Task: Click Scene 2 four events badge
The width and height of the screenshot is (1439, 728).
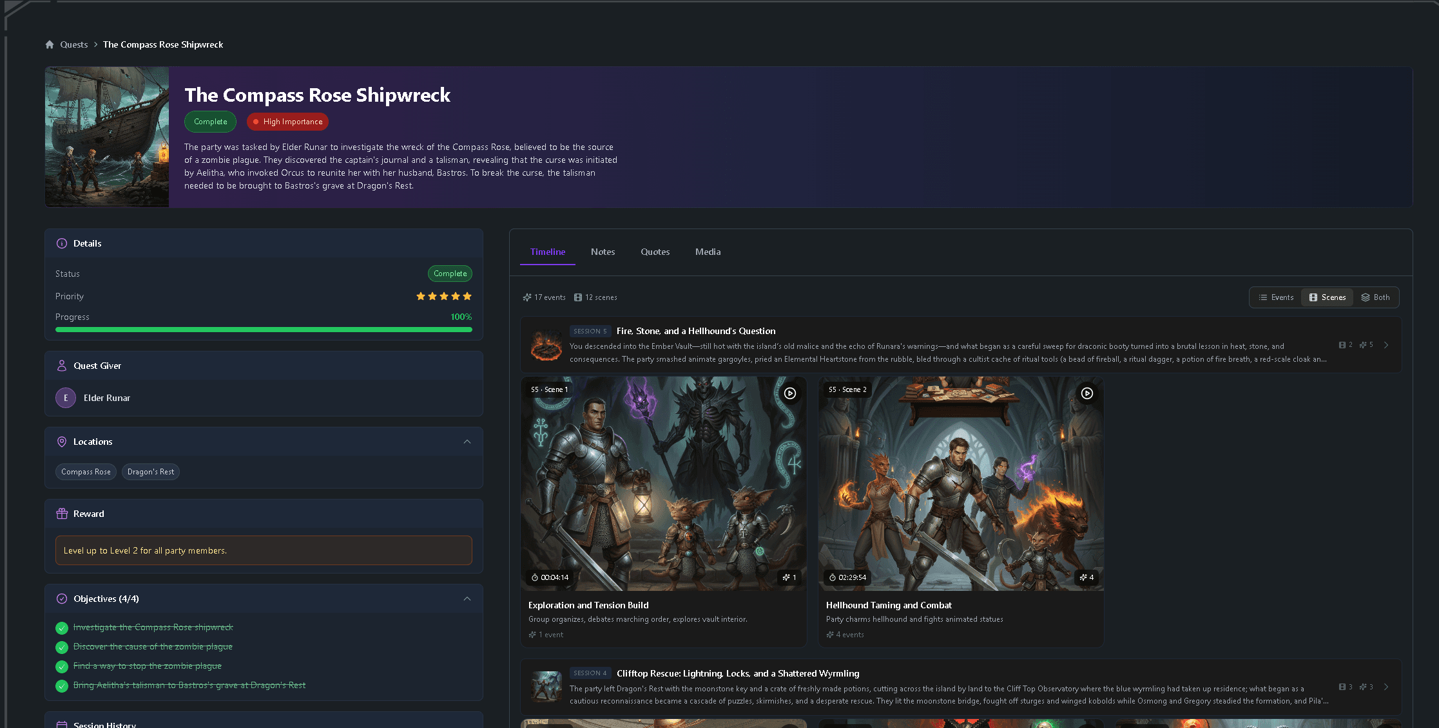Action: click(1086, 577)
